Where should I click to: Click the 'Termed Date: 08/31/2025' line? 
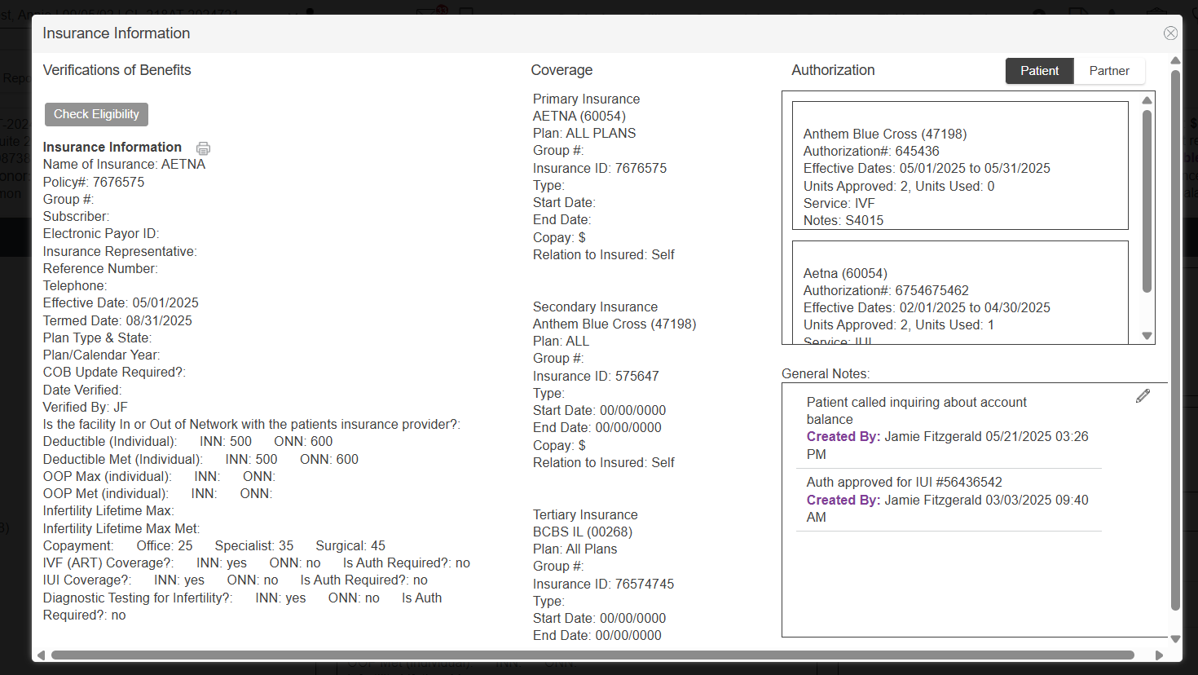point(117,320)
